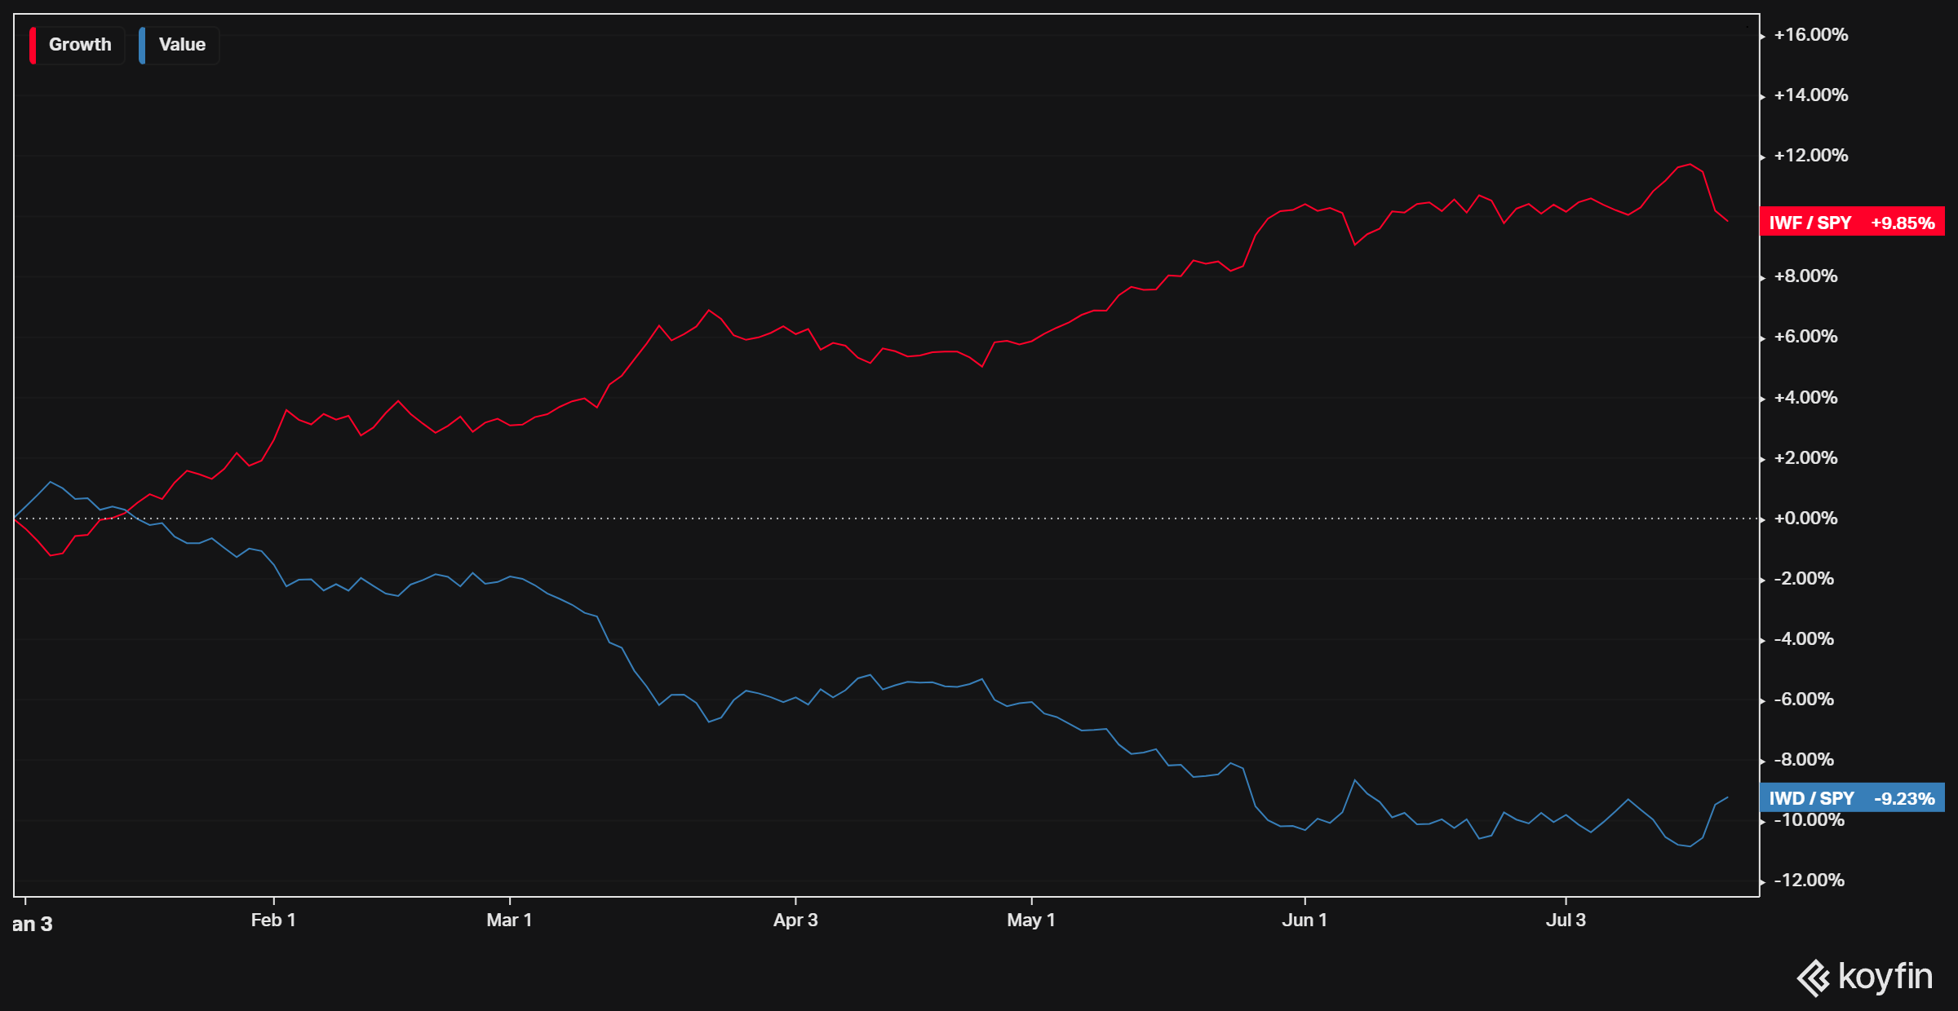Click the koyfin logo icon
Viewport: 1958px width, 1011px height.
coord(1813,978)
